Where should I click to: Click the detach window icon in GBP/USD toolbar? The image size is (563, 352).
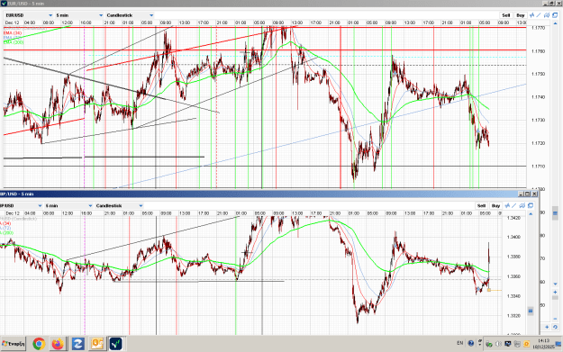tap(531, 206)
